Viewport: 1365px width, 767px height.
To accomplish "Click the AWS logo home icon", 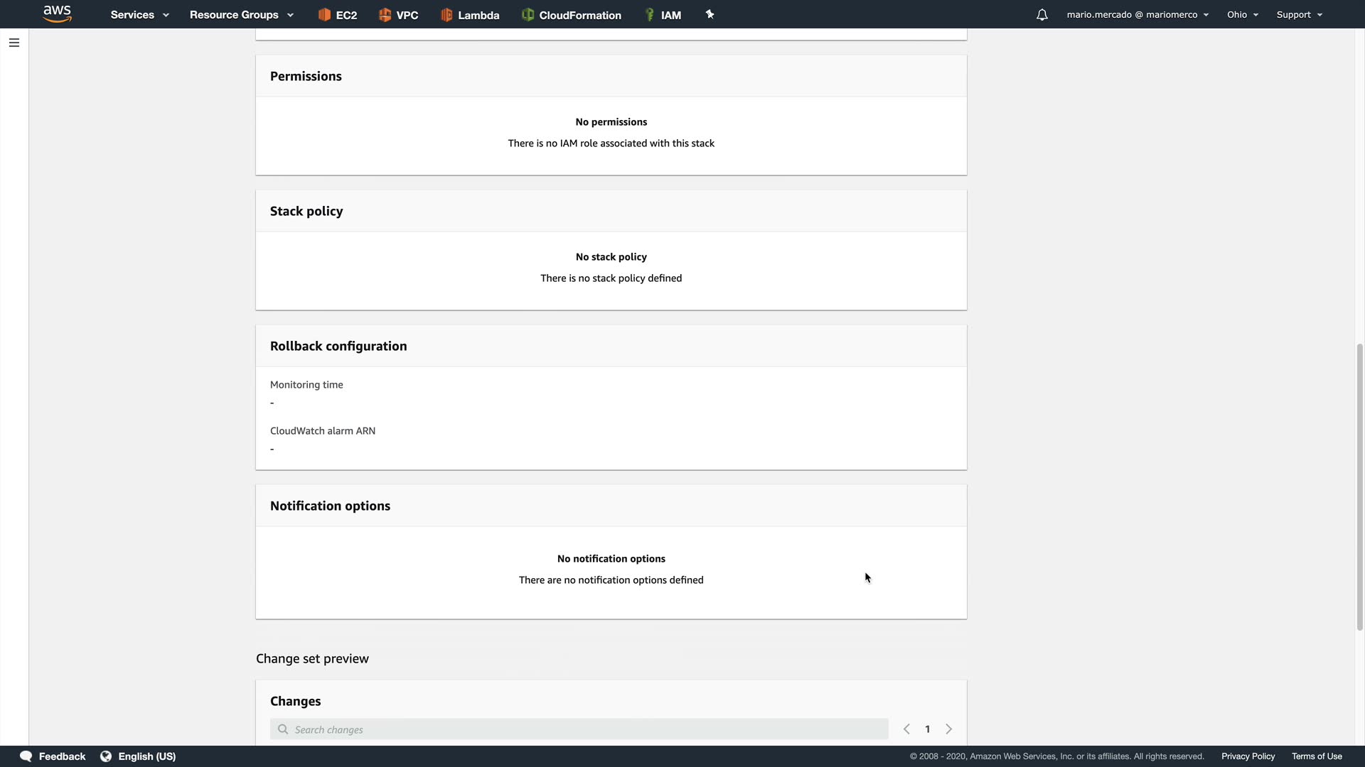I will pyautogui.click(x=57, y=14).
